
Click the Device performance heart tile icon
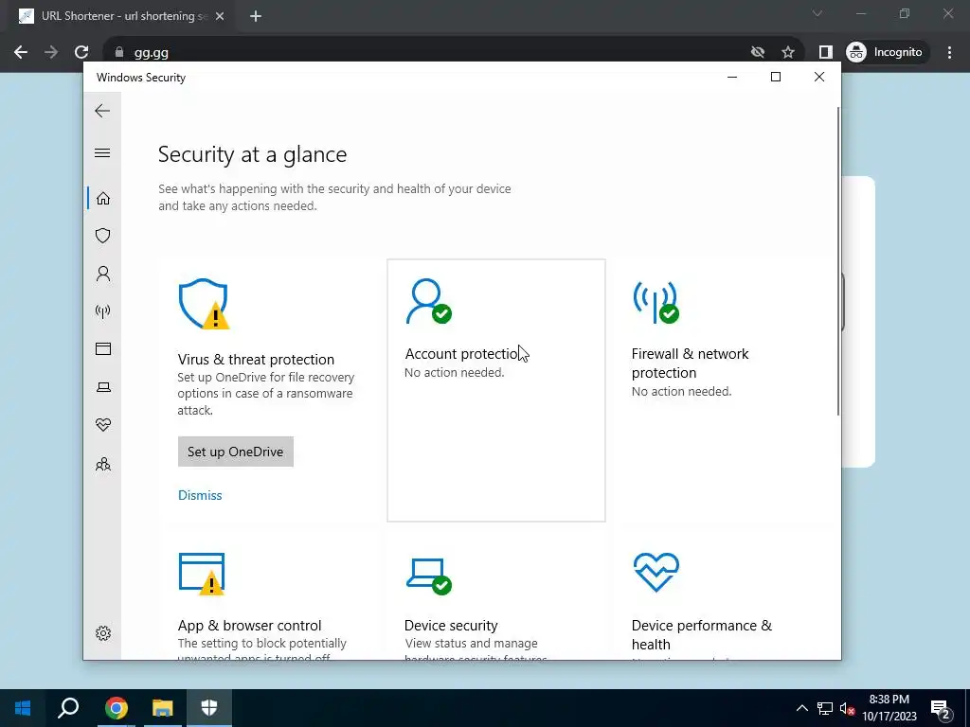[656, 572]
